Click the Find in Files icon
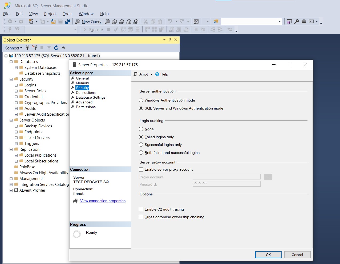 click(216, 22)
